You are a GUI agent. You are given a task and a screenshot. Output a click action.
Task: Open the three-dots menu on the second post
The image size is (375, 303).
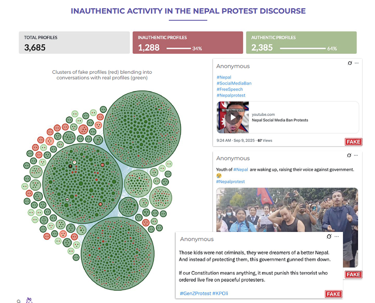(356, 155)
